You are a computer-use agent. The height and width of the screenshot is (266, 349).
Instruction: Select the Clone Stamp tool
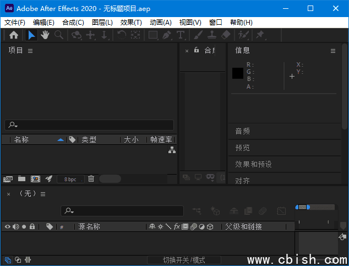point(212,35)
